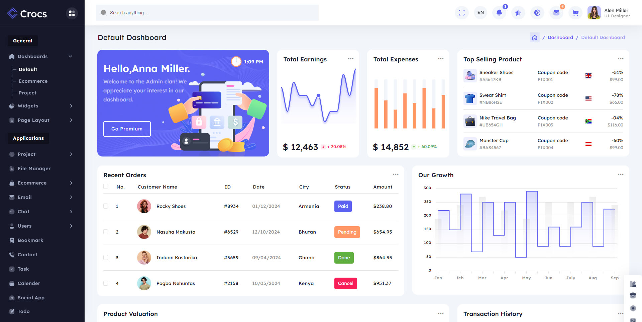
Task: Check the Rocky Shoes order checkbox
Action: coord(106,206)
